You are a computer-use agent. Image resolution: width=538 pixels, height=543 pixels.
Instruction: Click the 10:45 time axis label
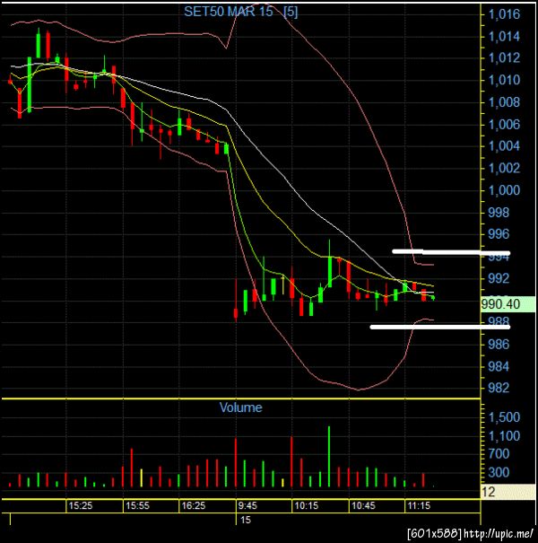[363, 505]
